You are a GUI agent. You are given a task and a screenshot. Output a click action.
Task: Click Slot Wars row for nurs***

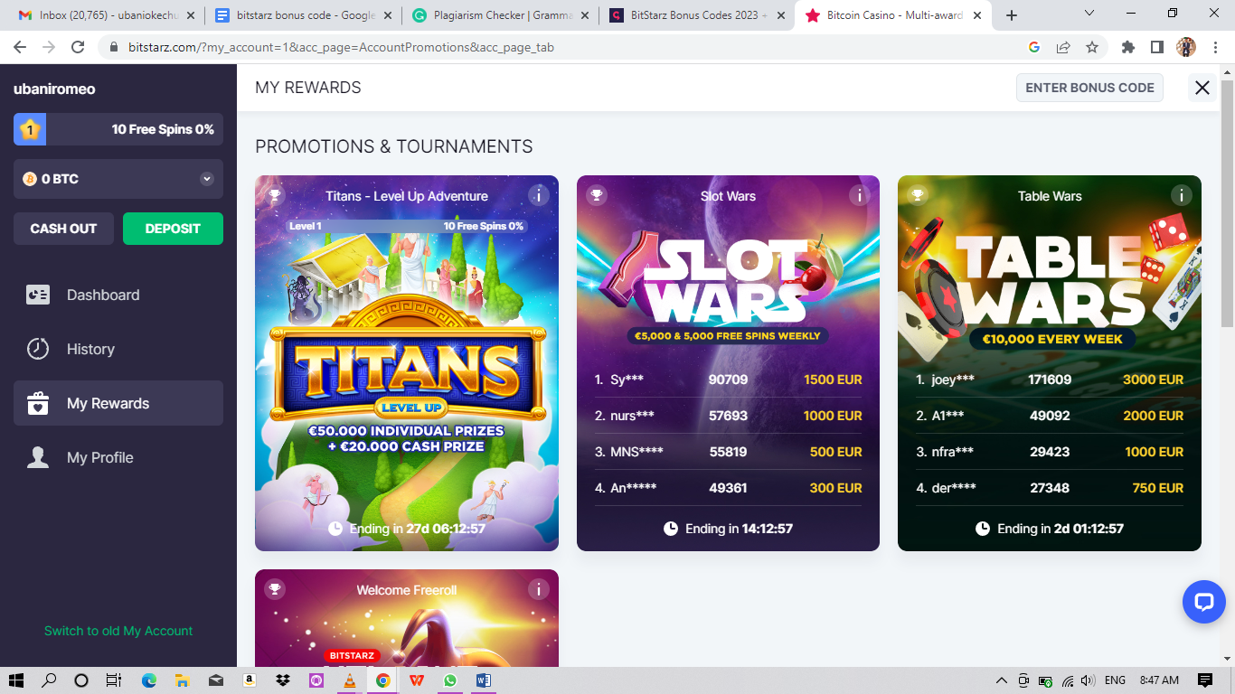tap(728, 416)
